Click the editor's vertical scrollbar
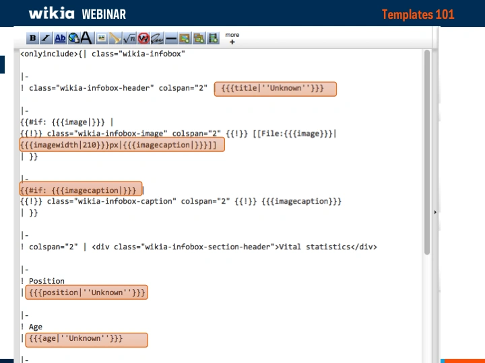This screenshot has width=485, height=363. click(427, 155)
